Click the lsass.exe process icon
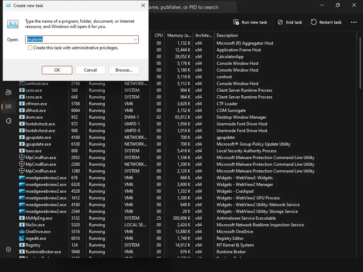363x272 pixels. [22, 151]
